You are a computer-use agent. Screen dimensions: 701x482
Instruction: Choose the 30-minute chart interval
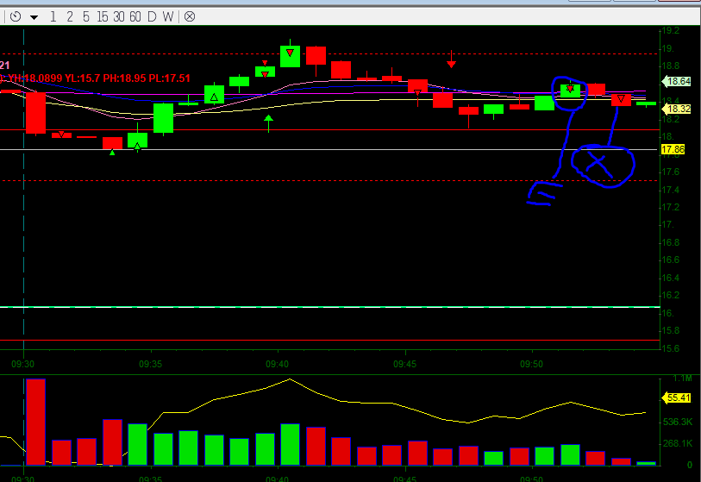click(120, 16)
